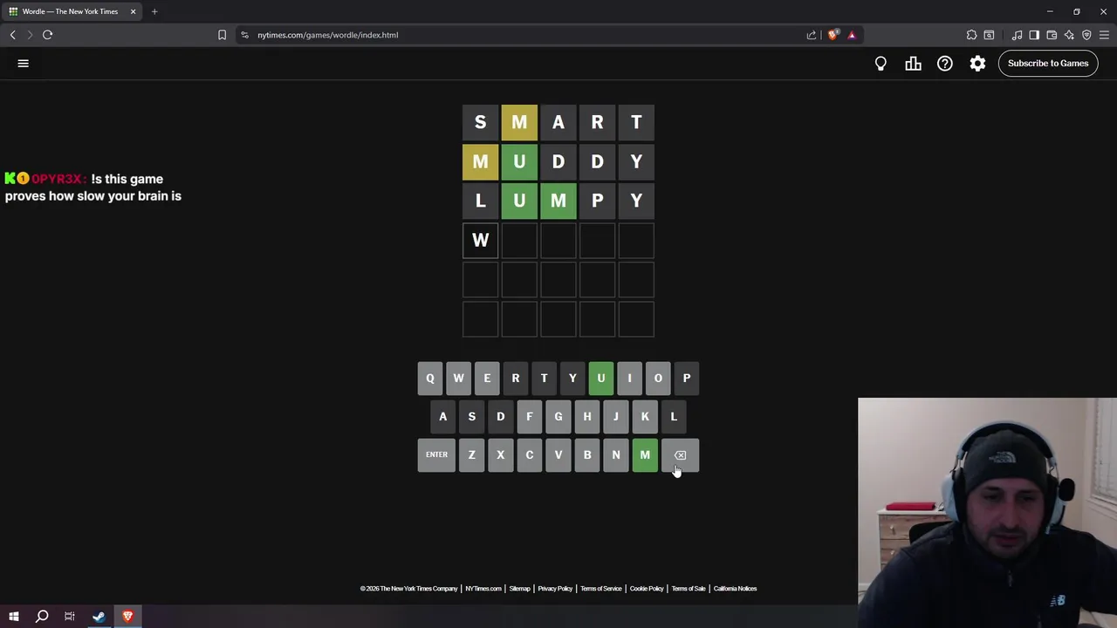
Task: Open the Cookie Policy footer link
Action: (647, 589)
